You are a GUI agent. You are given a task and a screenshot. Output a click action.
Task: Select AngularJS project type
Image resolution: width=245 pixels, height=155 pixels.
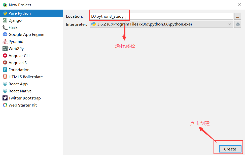(31, 63)
